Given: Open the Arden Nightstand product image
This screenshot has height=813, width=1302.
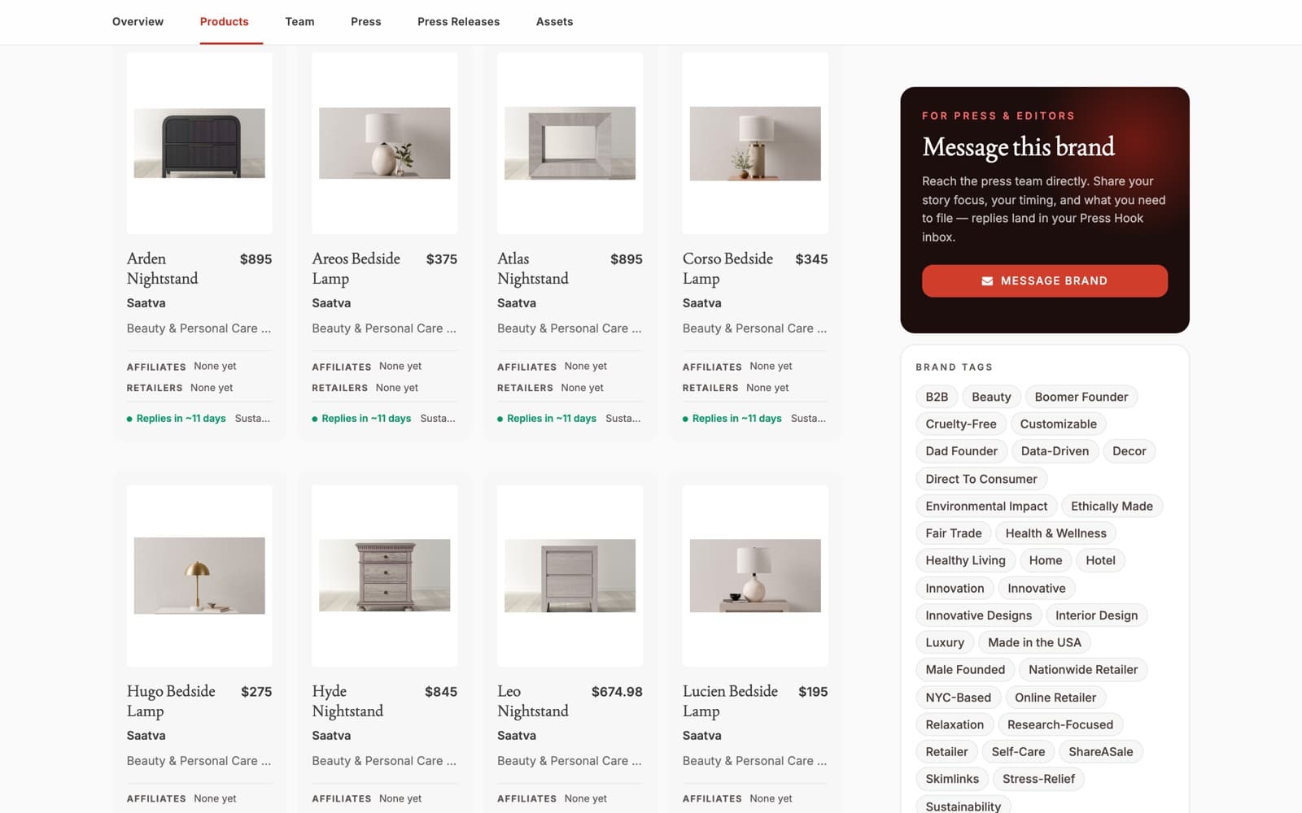Looking at the screenshot, I should (199, 143).
